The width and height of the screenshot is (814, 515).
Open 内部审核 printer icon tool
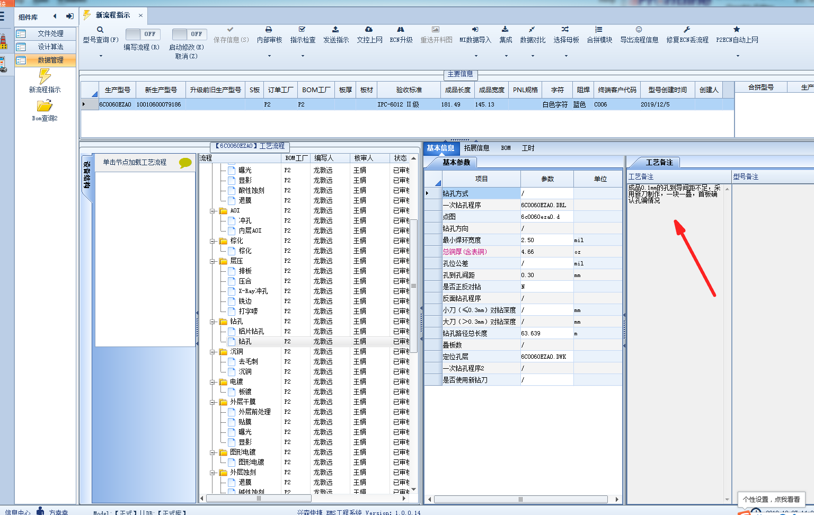pos(269,30)
